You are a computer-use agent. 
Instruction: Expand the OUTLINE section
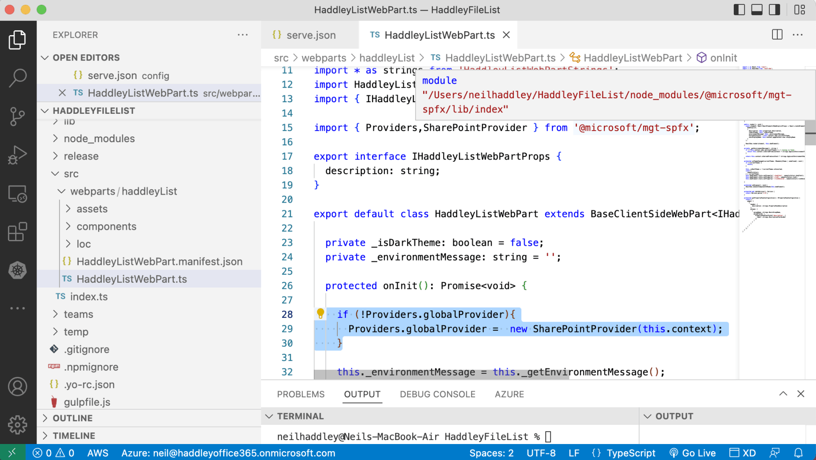(x=72, y=418)
